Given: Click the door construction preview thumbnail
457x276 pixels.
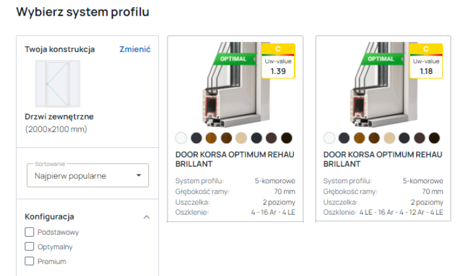Looking at the screenshot, I should pyautogui.click(x=57, y=84).
